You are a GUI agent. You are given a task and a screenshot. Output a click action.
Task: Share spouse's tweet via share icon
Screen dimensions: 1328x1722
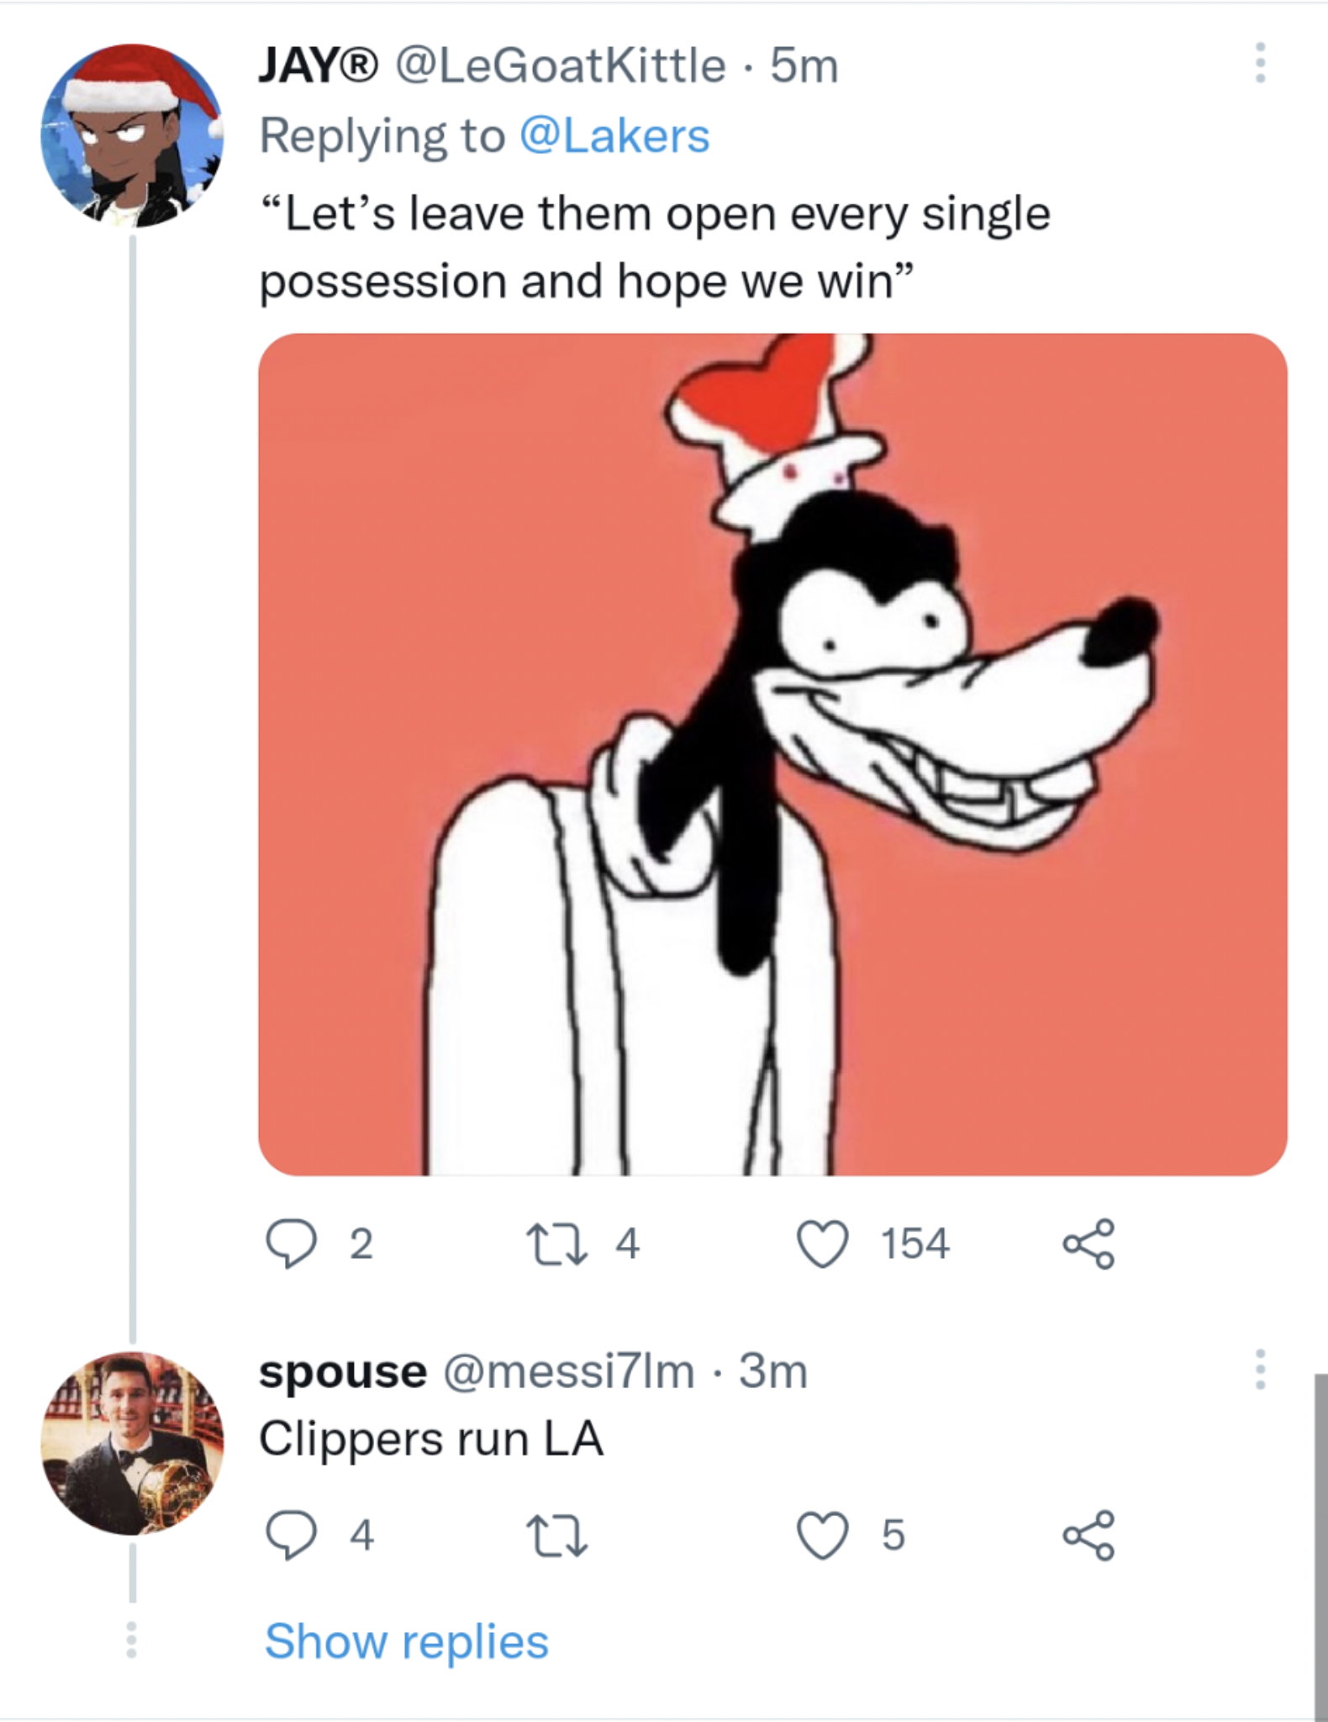pos(1088,1535)
